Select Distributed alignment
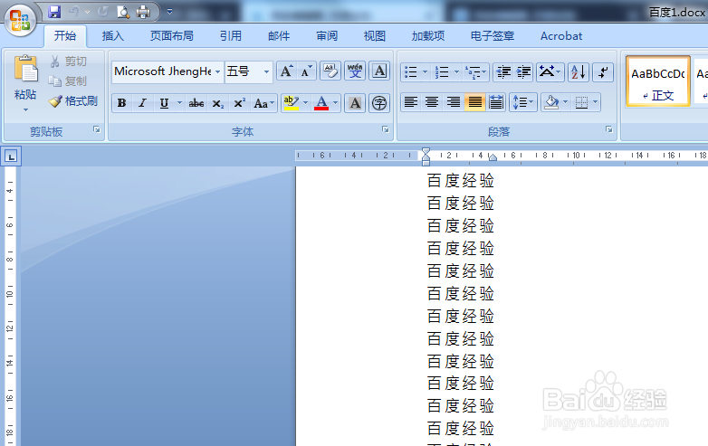The width and height of the screenshot is (708, 446). [x=496, y=103]
